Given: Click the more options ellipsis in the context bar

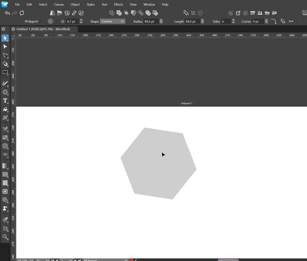Looking at the screenshot, I should tap(291, 21).
